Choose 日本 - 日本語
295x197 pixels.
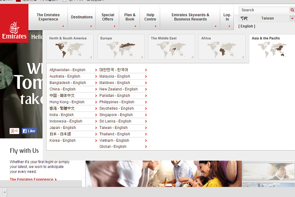(x=60, y=134)
